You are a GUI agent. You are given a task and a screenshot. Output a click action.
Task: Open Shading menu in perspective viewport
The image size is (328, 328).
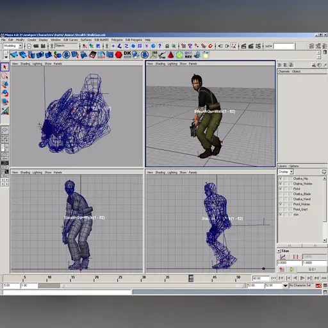pyautogui.click(x=160, y=63)
